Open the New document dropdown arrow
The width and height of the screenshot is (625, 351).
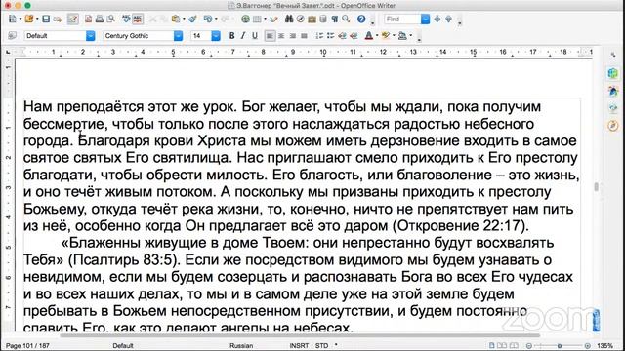[20, 19]
